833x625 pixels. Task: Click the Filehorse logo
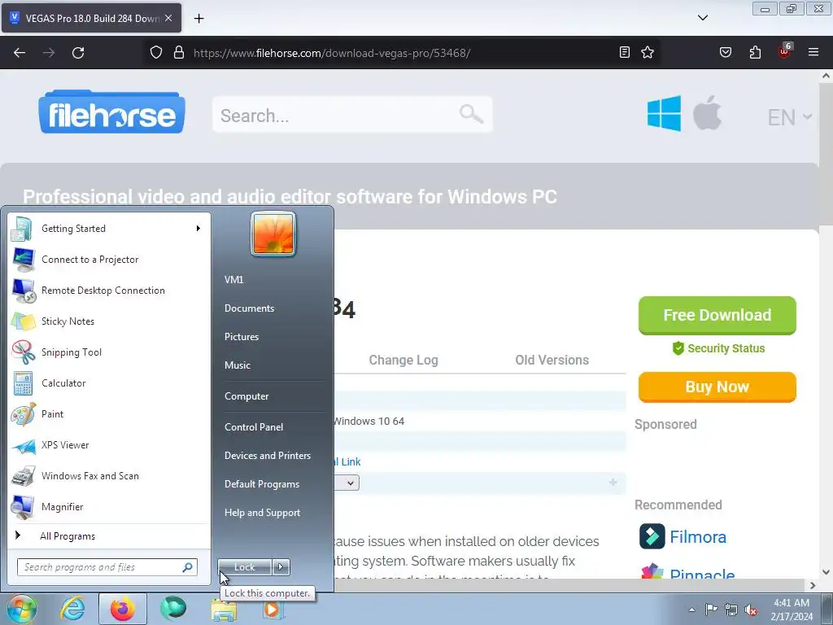click(x=112, y=111)
